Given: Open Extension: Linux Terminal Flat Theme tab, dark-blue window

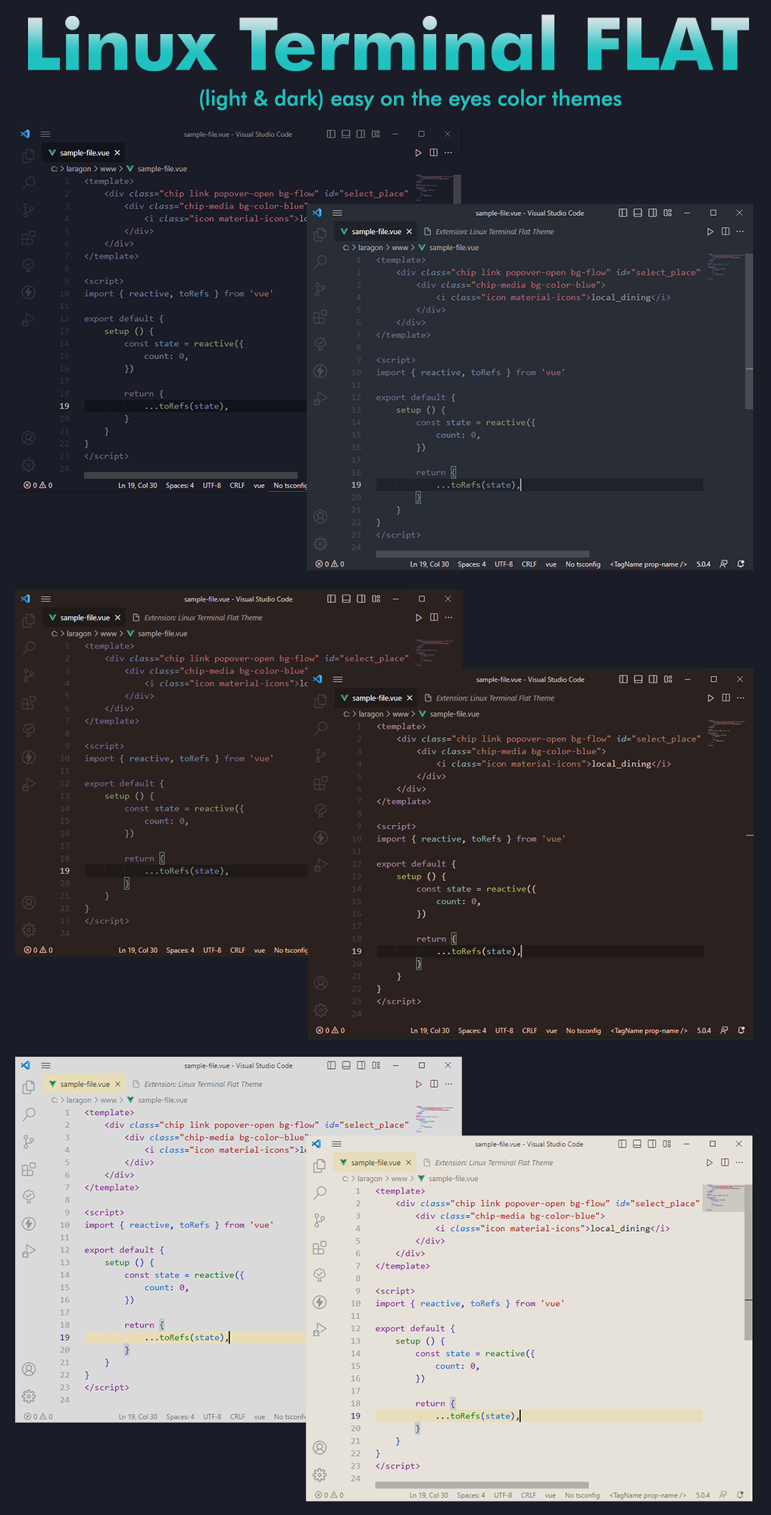Looking at the screenshot, I should tap(489, 232).
